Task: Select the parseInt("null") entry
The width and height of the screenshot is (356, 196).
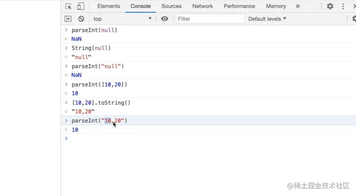Action: [x=98, y=66]
